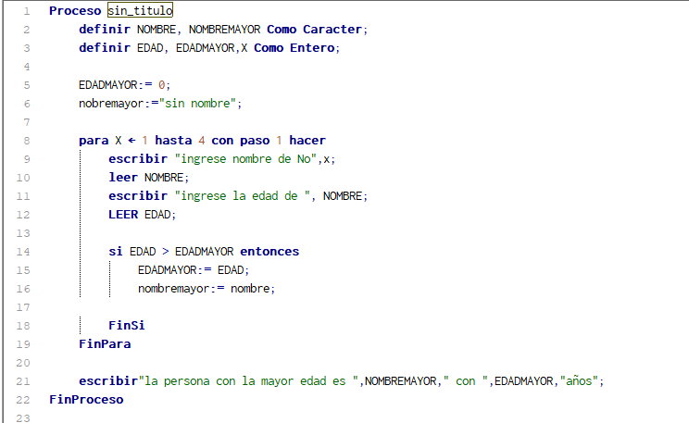The width and height of the screenshot is (689, 423).
Task: Click the "hasta" keyword in the loop header
Action: pyautogui.click(x=173, y=140)
